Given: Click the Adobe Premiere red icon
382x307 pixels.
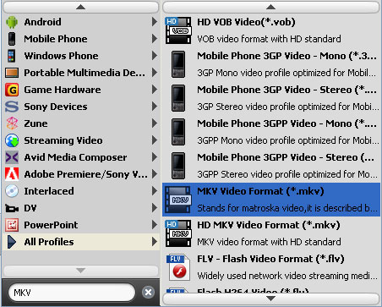Looking at the screenshot, I should pyautogui.click(x=12, y=174).
